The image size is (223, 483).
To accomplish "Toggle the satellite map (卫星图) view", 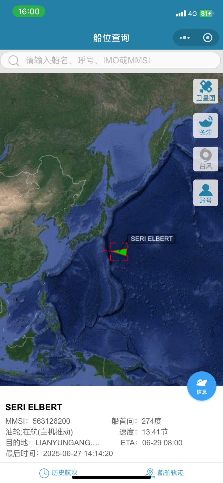I will click(x=206, y=91).
